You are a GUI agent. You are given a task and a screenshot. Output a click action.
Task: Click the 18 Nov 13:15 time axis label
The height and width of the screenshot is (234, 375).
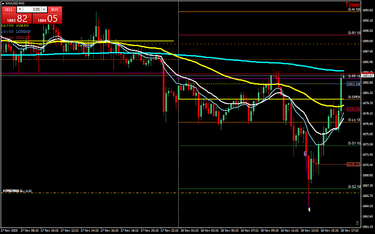click(x=309, y=230)
